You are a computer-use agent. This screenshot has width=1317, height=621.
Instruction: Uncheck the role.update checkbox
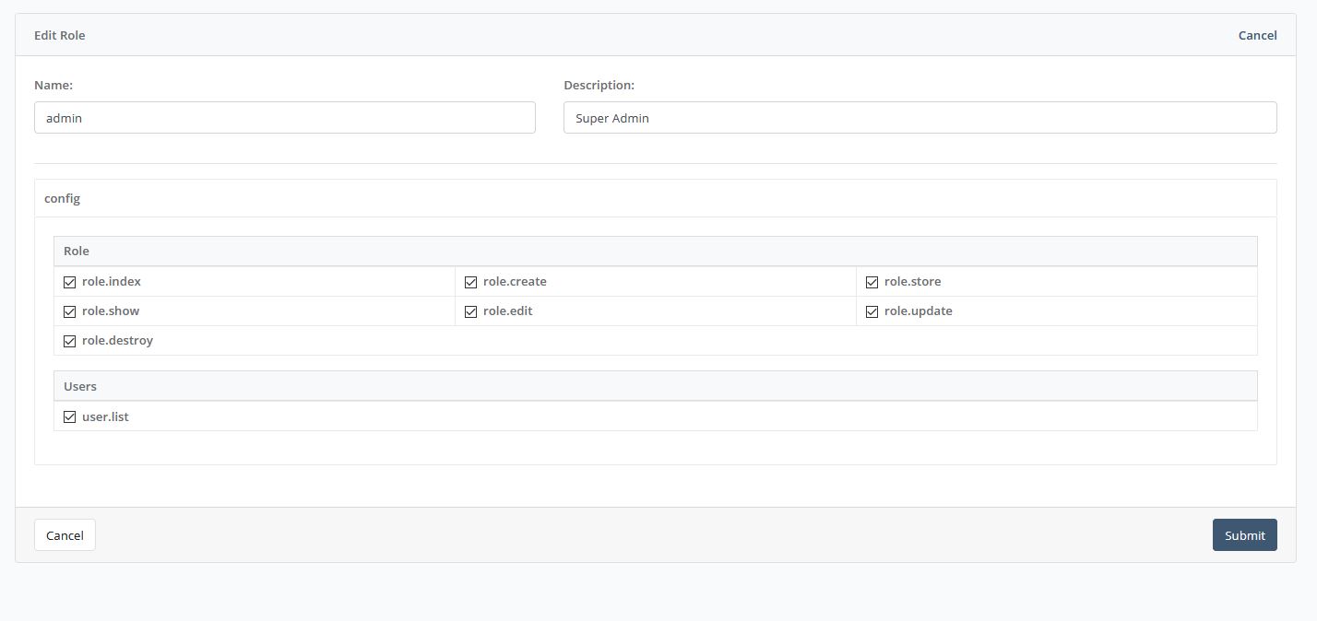click(872, 311)
